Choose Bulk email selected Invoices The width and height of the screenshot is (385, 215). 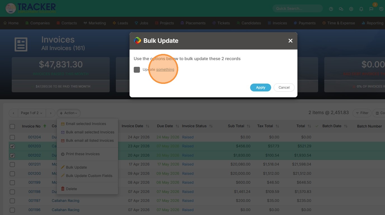point(88,132)
